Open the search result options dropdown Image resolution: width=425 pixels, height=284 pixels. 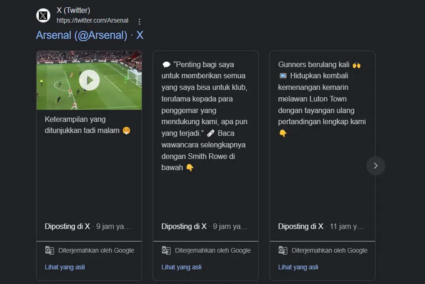point(139,21)
